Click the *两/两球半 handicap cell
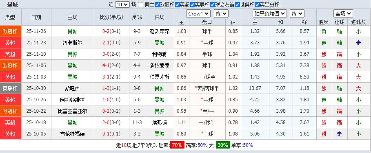 207,88
